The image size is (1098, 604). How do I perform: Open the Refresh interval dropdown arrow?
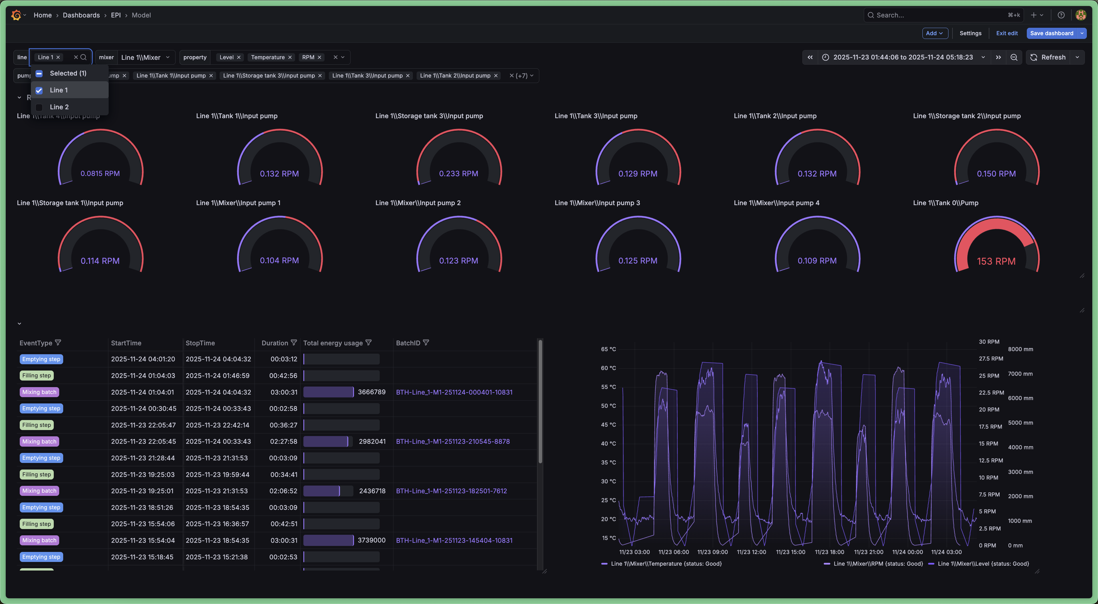click(x=1077, y=57)
